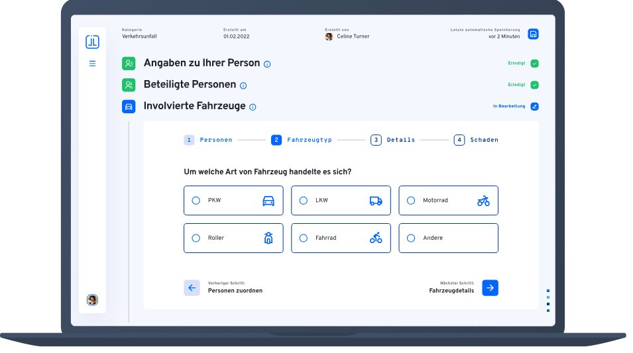
Task: Click info icon beside Angaben zu Ihrer Person
Action: [x=267, y=64]
